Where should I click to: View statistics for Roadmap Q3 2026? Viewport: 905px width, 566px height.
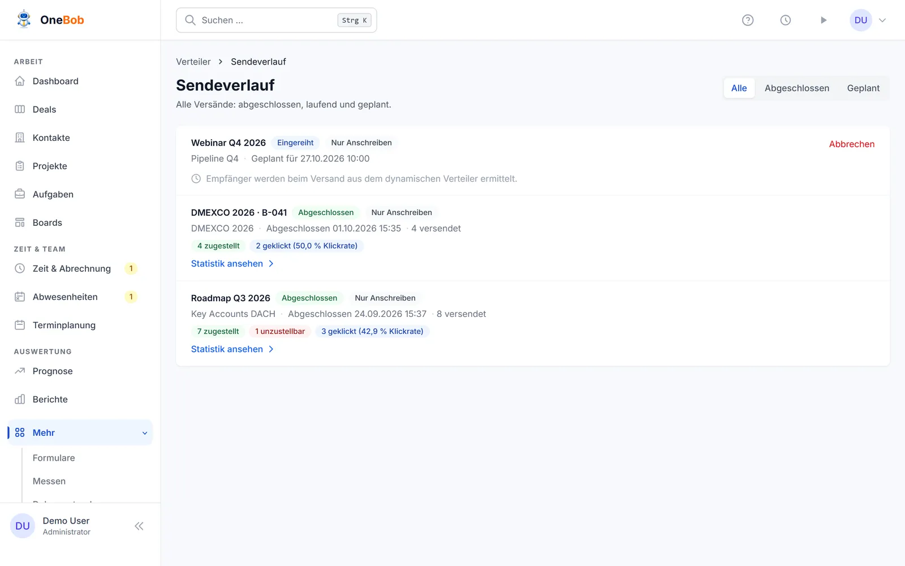(232, 349)
